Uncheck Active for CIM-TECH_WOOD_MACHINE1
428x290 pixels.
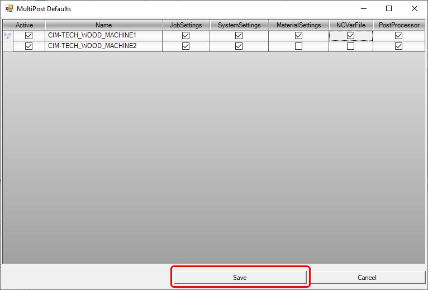(29, 35)
